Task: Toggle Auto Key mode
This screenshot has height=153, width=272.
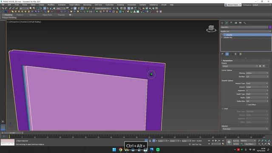Action: (236, 141)
